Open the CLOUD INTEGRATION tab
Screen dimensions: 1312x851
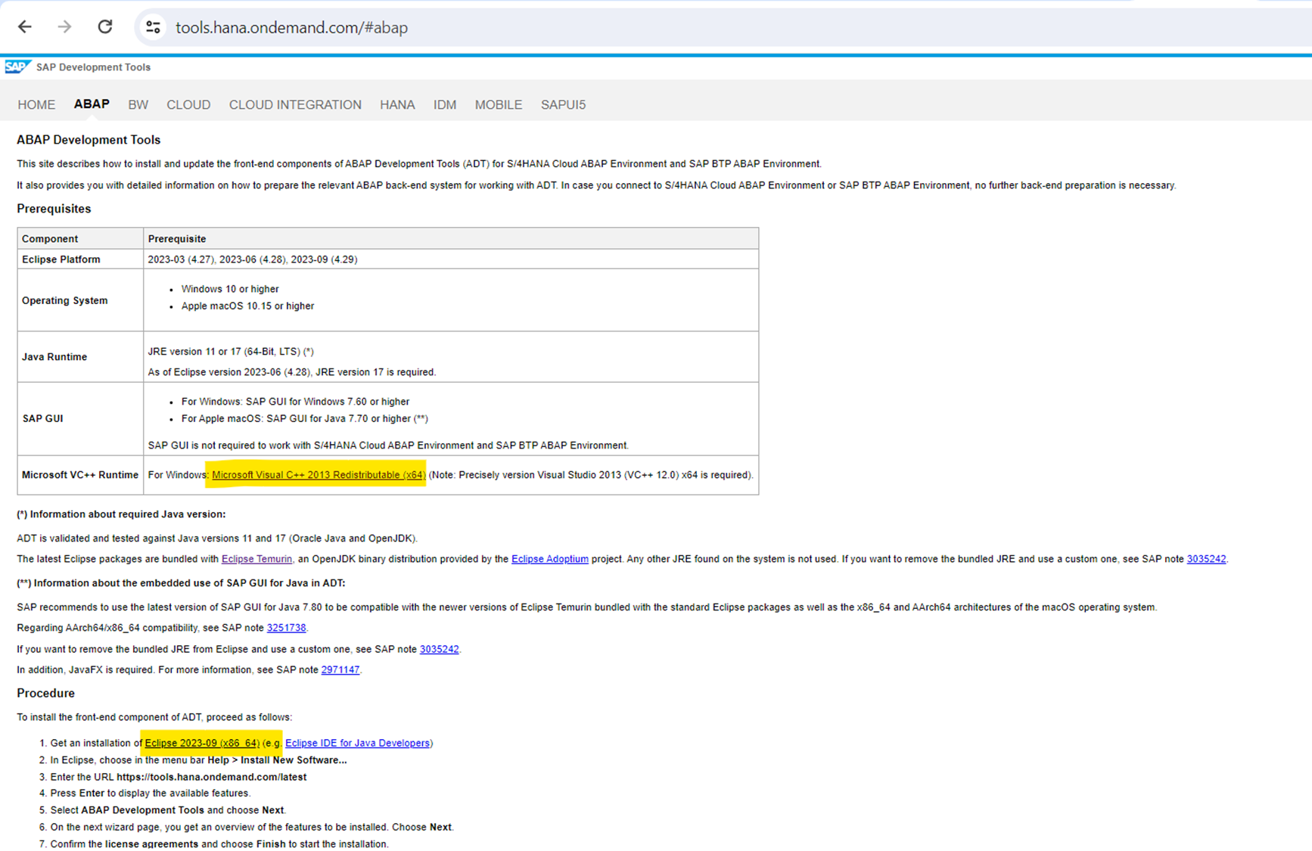295,104
